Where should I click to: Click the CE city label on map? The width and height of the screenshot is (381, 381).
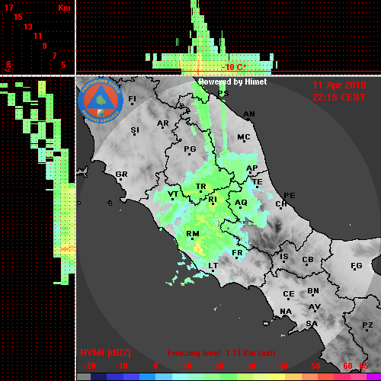289,294
